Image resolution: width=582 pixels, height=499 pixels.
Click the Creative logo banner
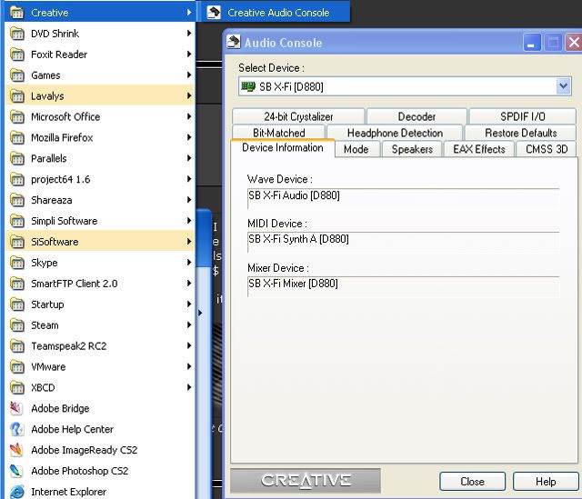(x=306, y=481)
